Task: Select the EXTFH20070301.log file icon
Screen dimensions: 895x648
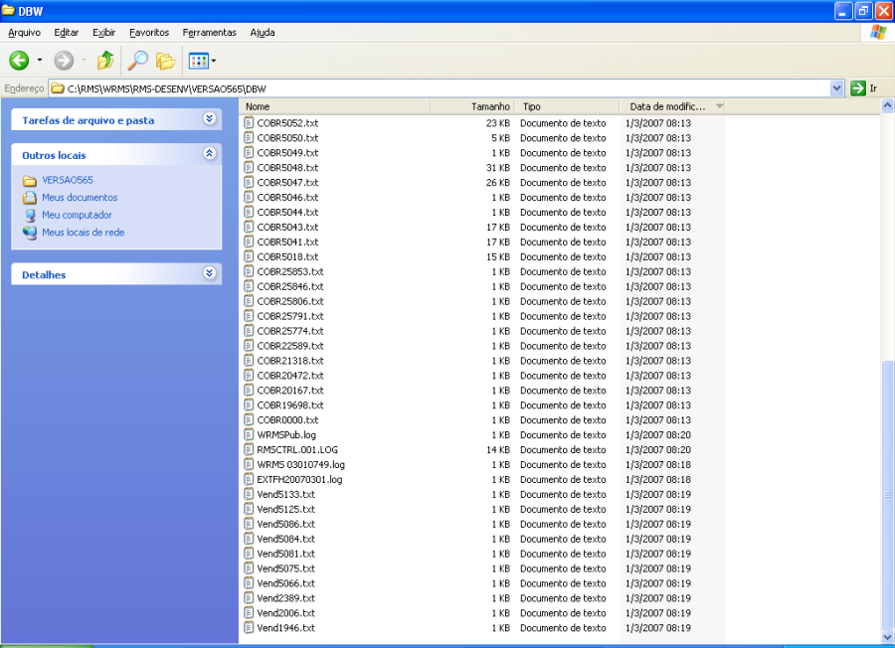Action: click(249, 479)
